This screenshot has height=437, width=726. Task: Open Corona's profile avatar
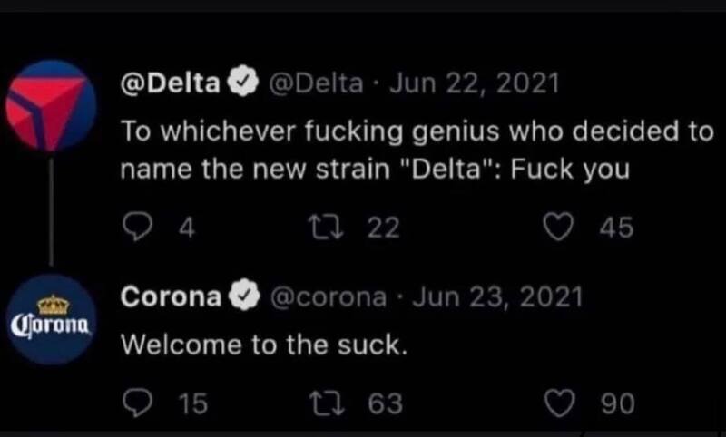point(51,319)
